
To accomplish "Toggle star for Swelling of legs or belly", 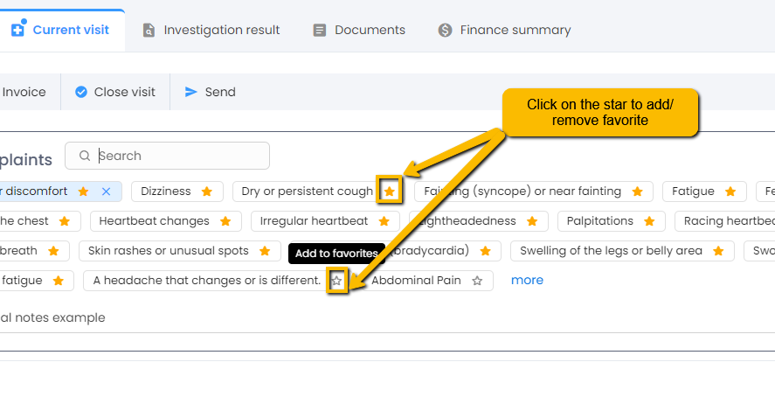I will (x=718, y=251).
